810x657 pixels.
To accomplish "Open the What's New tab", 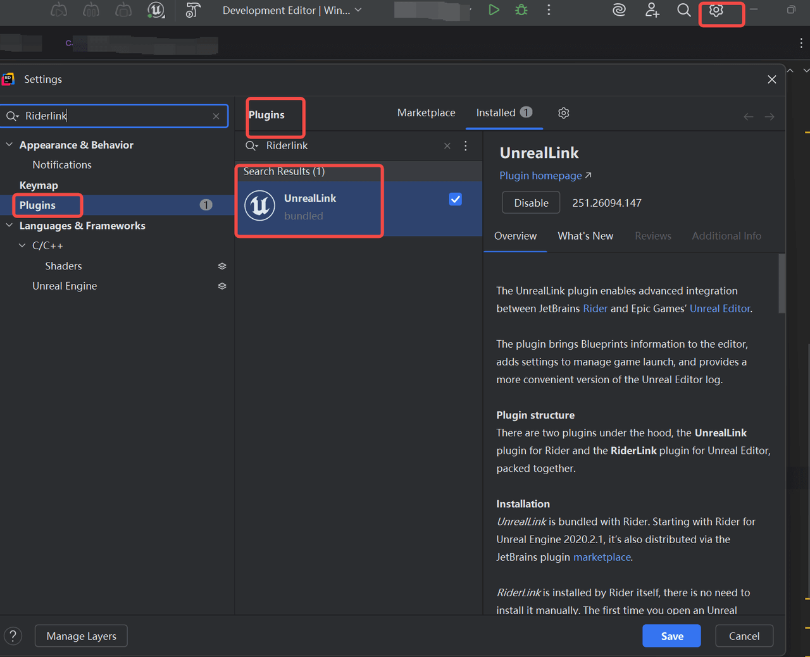I will coord(585,236).
